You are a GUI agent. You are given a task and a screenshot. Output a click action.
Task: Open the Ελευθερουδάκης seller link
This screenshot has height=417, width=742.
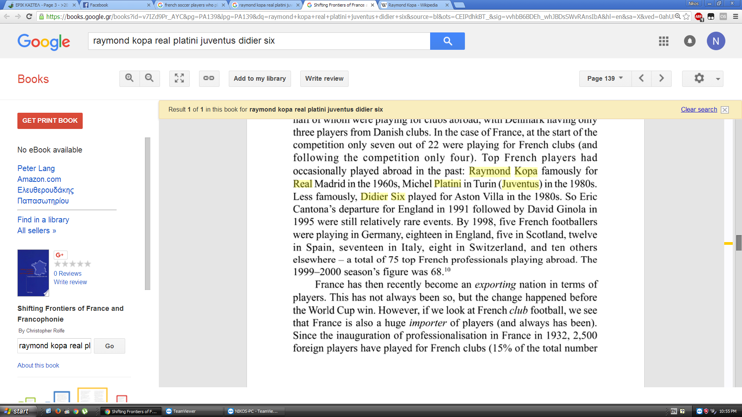(46, 190)
